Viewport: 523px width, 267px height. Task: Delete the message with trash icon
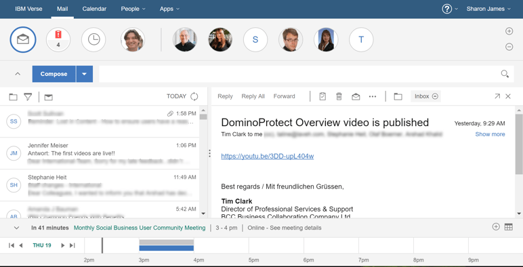(339, 96)
